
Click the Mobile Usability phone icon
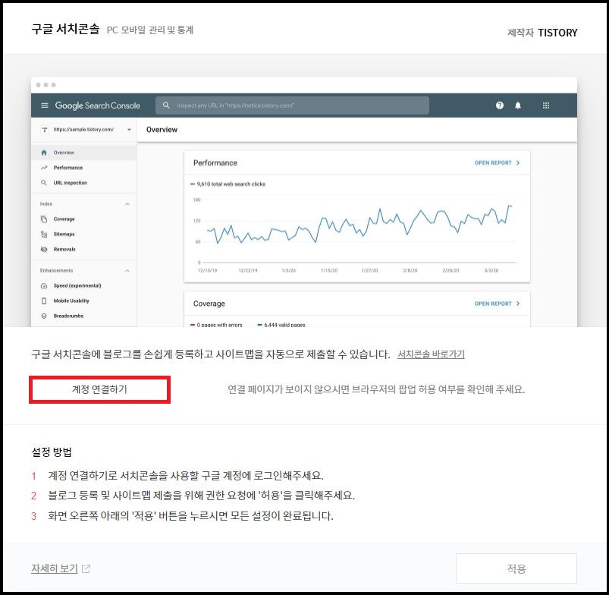coord(44,301)
